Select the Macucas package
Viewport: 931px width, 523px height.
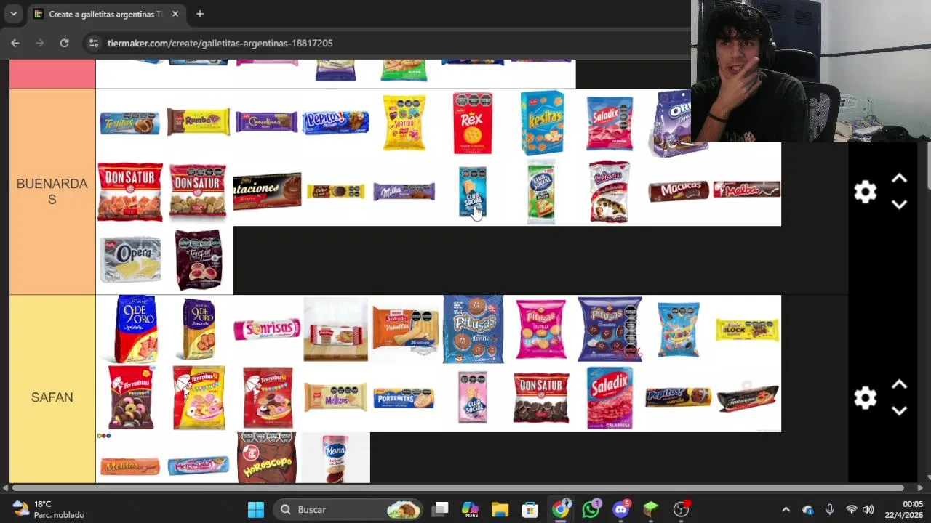pyautogui.click(x=679, y=191)
